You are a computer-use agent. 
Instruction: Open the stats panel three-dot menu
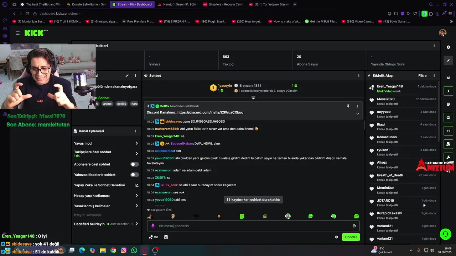pyautogui.click(x=434, y=46)
